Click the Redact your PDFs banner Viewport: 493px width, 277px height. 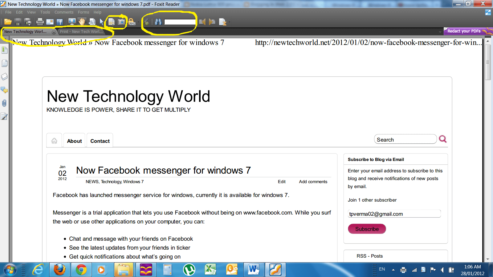click(468, 31)
